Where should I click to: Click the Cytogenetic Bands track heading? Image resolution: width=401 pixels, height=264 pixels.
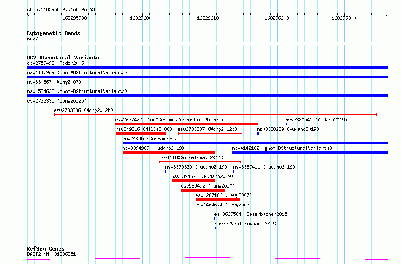[54, 33]
